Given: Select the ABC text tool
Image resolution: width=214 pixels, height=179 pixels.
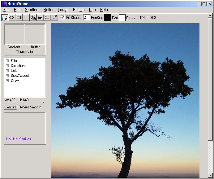Looking at the screenshot, I should pos(40,18).
